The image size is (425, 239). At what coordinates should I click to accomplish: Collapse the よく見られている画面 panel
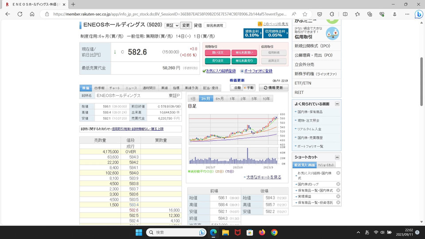(x=337, y=104)
